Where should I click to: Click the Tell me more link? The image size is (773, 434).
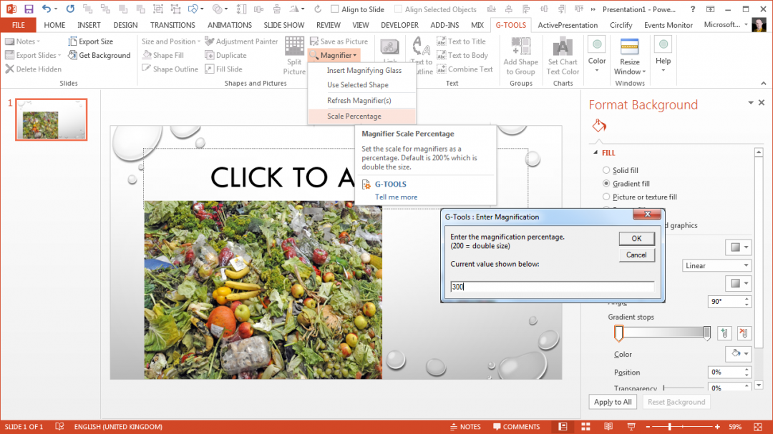point(396,197)
